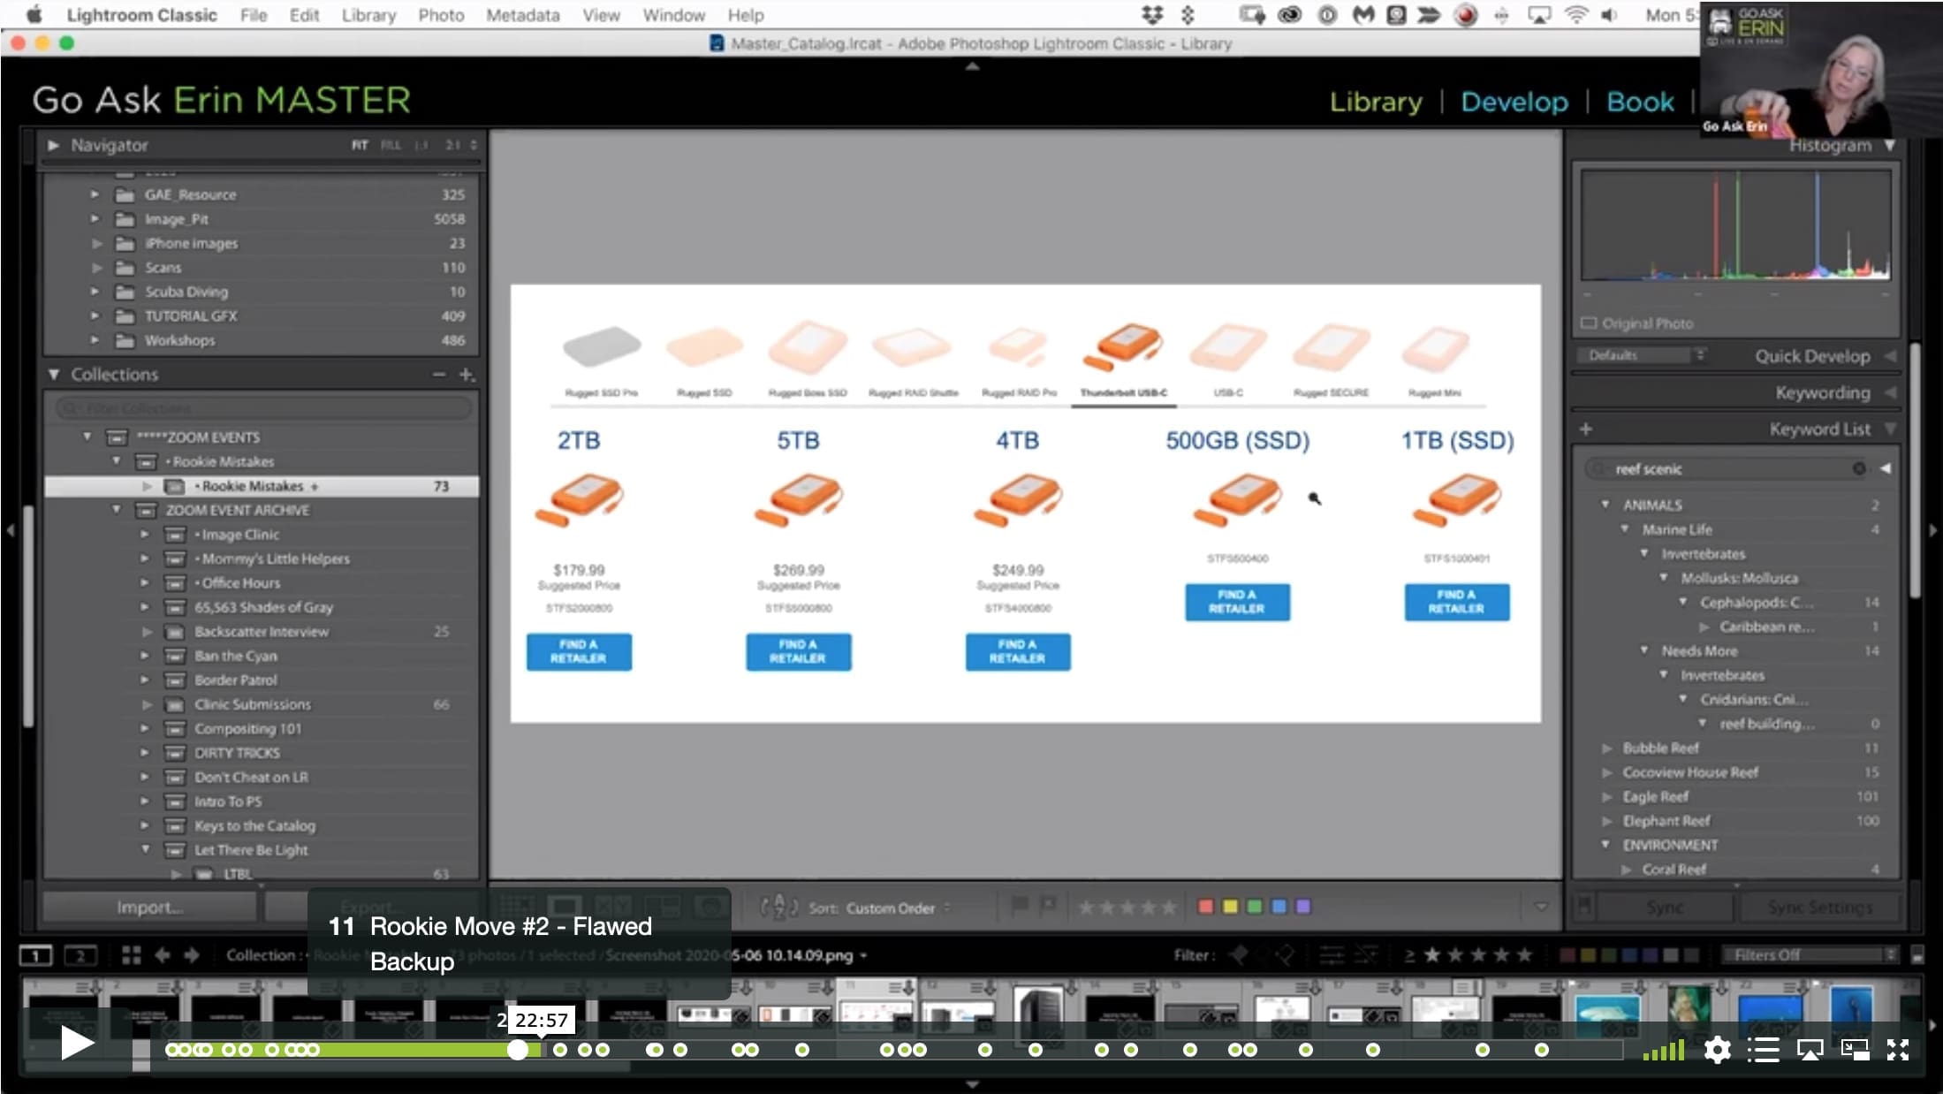Set Navigator zoom to FILL
This screenshot has width=1943, height=1094.
point(390,145)
